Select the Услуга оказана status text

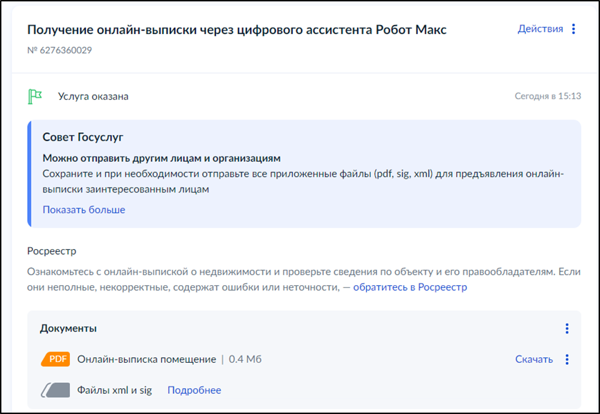[x=93, y=96]
